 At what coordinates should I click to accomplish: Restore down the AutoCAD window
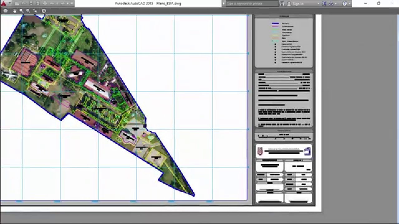pos(379,3)
